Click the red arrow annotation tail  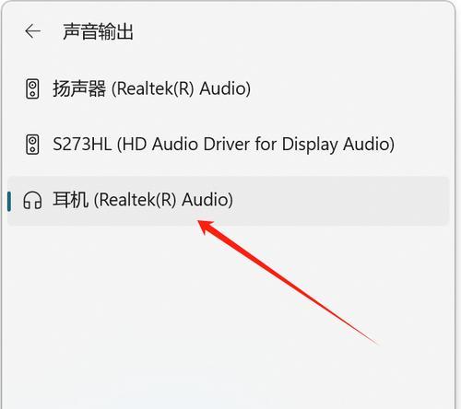[x=375, y=343]
